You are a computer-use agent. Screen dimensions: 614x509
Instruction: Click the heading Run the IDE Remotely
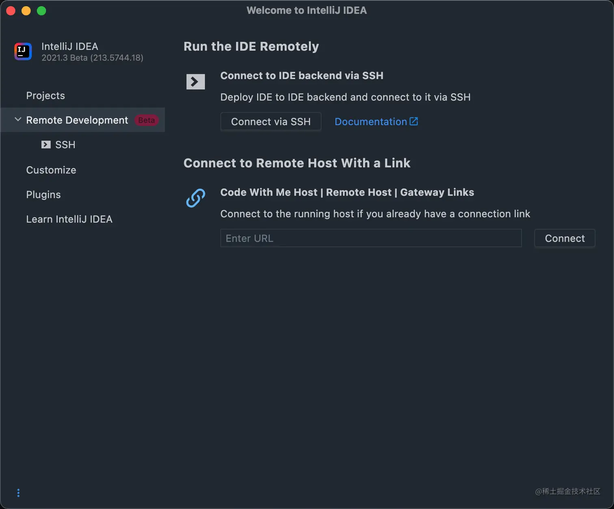[x=251, y=46]
